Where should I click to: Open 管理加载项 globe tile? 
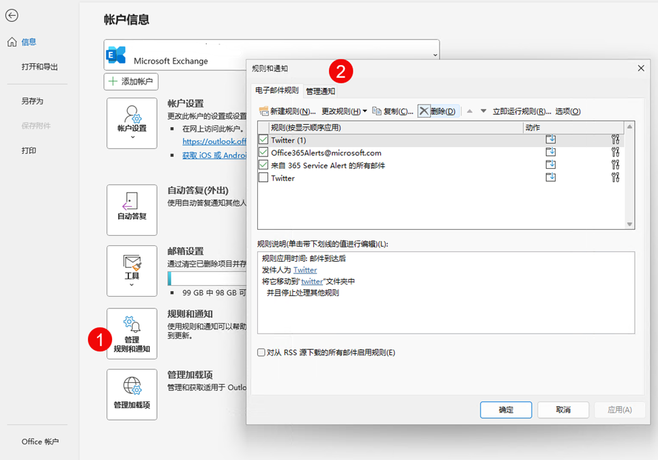pos(132,394)
